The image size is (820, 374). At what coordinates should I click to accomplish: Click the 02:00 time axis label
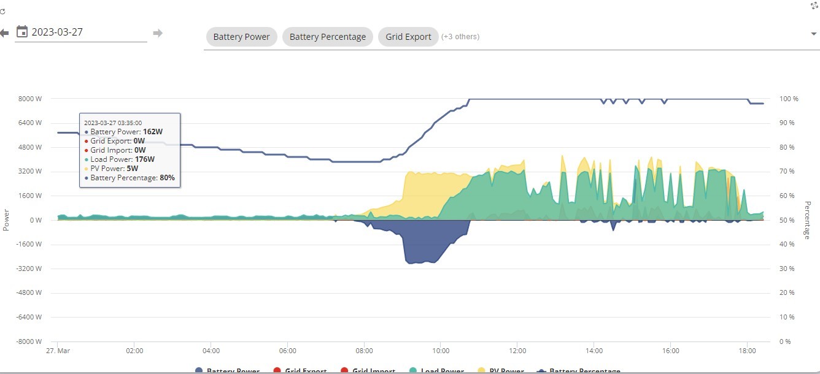[134, 351]
